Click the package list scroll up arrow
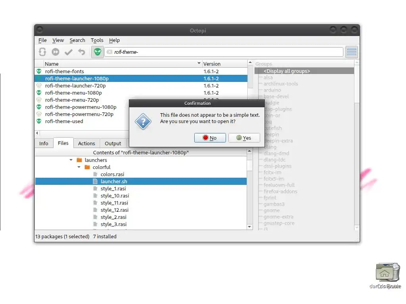406x304 pixels. [x=250, y=63]
